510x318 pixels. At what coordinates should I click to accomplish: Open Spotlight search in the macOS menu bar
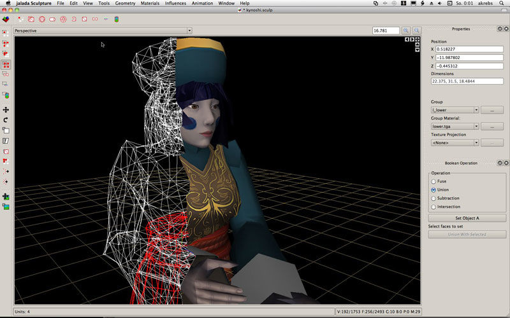pos(502,3)
